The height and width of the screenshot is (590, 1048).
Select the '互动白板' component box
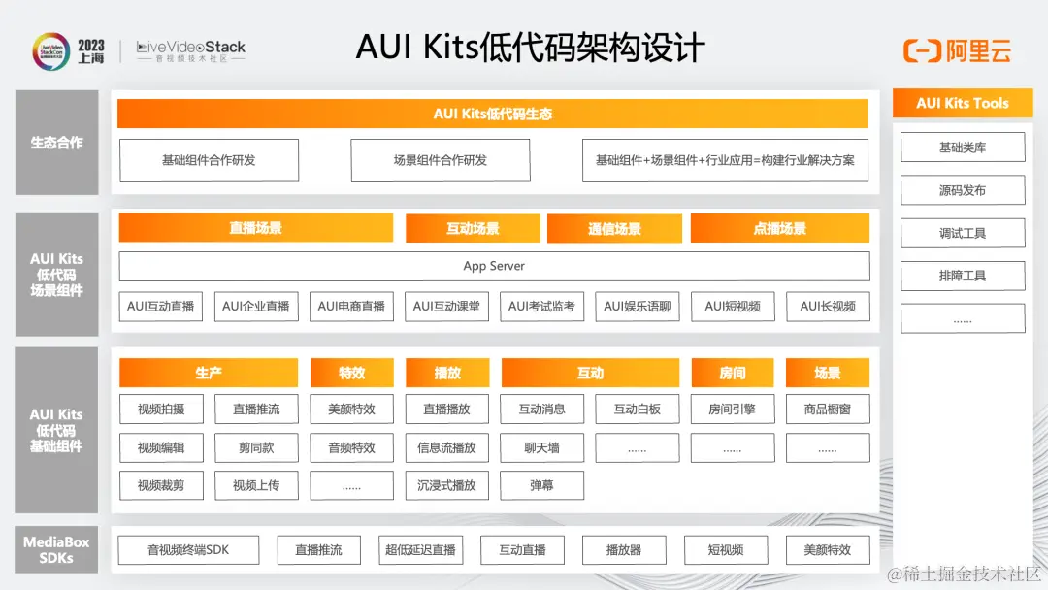[x=638, y=409]
